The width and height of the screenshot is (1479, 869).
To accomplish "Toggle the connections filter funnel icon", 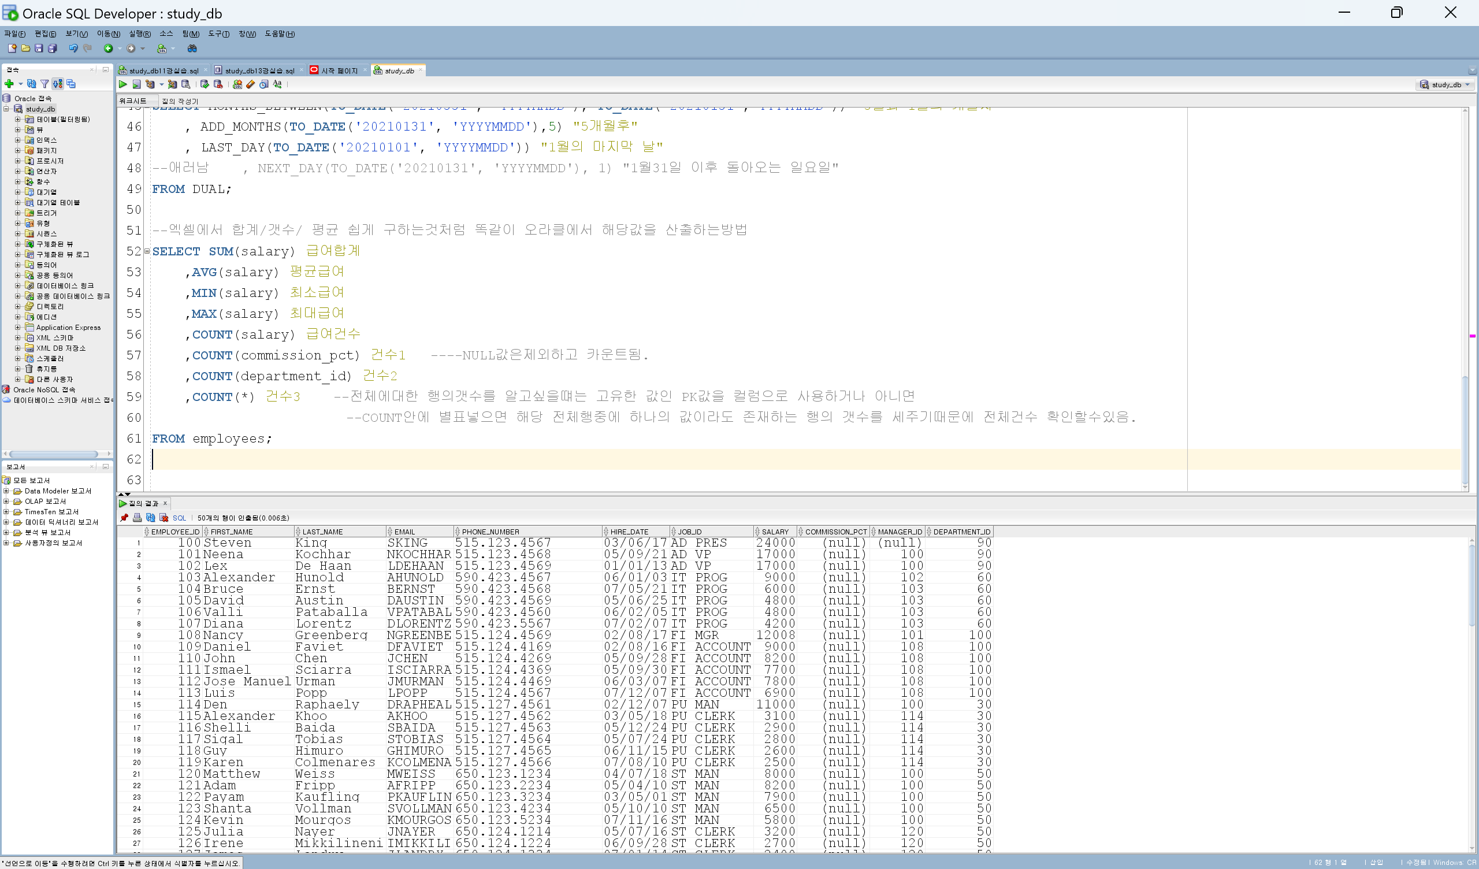I will [44, 84].
